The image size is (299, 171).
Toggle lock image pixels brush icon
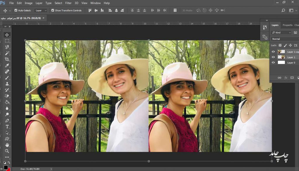(x=285, y=45)
